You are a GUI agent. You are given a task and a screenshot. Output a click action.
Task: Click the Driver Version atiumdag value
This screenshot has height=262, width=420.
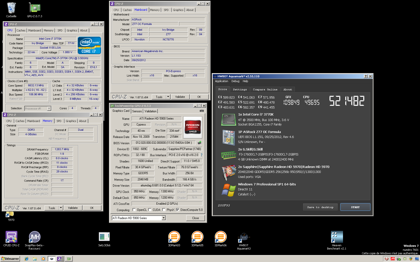point(167,185)
